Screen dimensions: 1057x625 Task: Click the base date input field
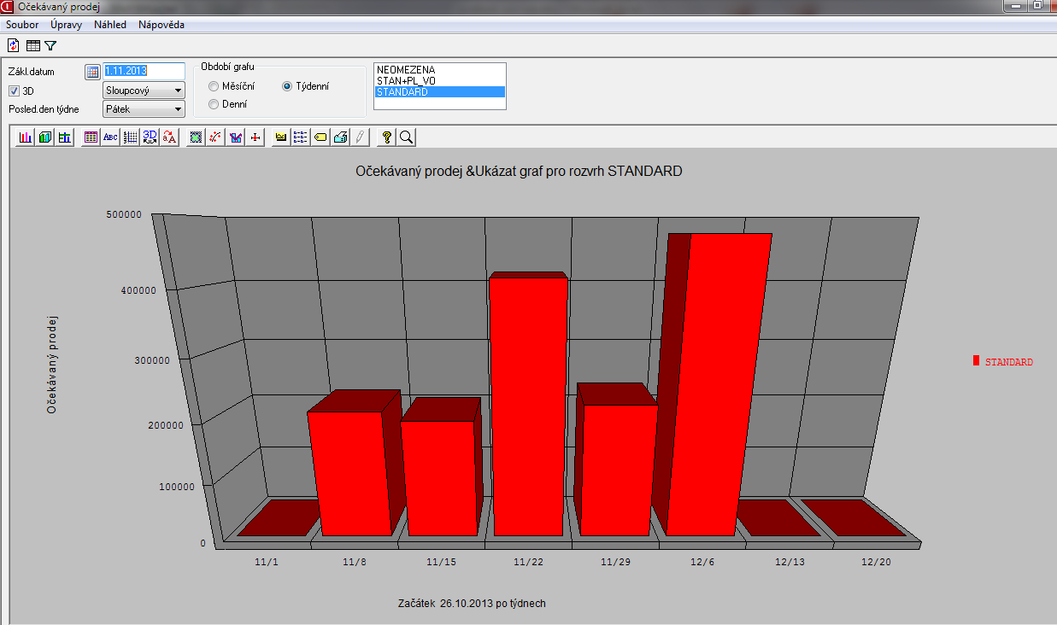tap(144, 72)
